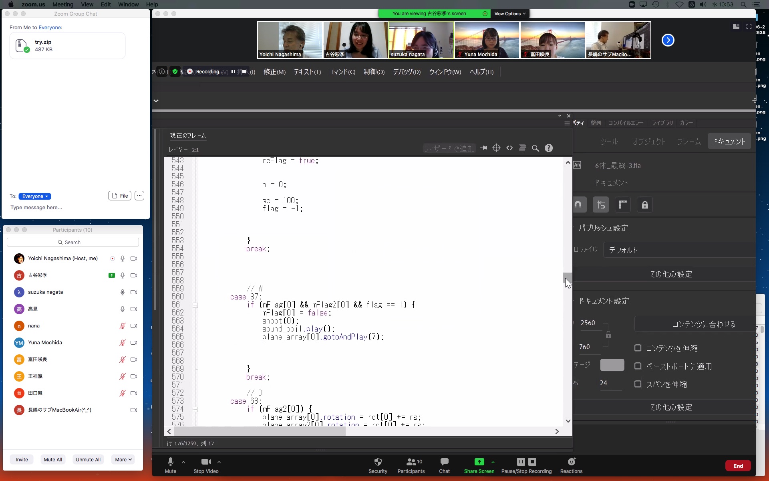
Task: Expand the More menu in Participants
Action: [123, 459]
